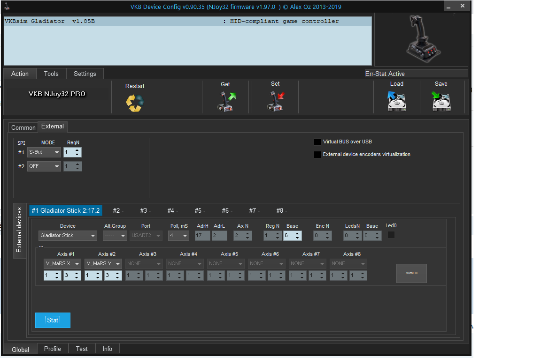541x358 pixels.
Task: Select the Info bottom tab
Action: 107,349
